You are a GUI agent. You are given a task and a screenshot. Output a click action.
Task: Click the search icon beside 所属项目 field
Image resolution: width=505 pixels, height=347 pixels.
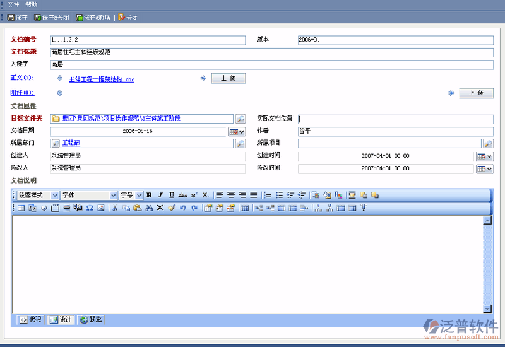point(488,144)
